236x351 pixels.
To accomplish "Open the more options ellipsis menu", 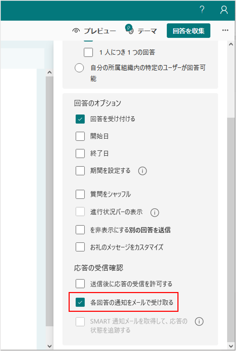I will tap(225, 31).
